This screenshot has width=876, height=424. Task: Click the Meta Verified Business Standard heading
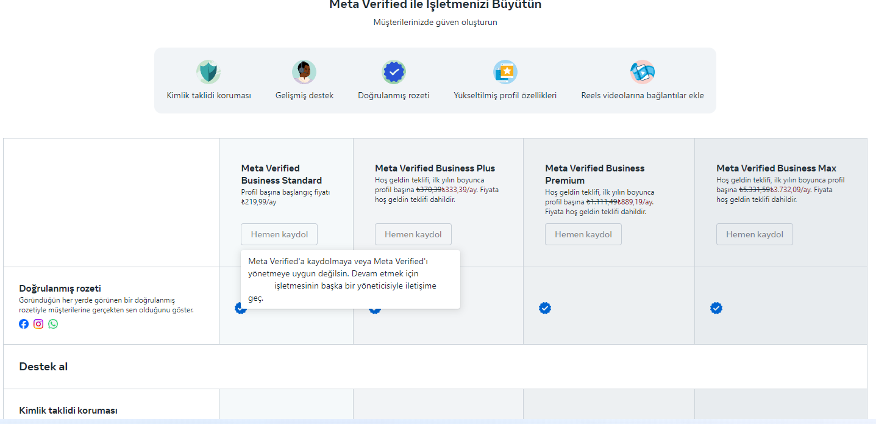point(282,174)
